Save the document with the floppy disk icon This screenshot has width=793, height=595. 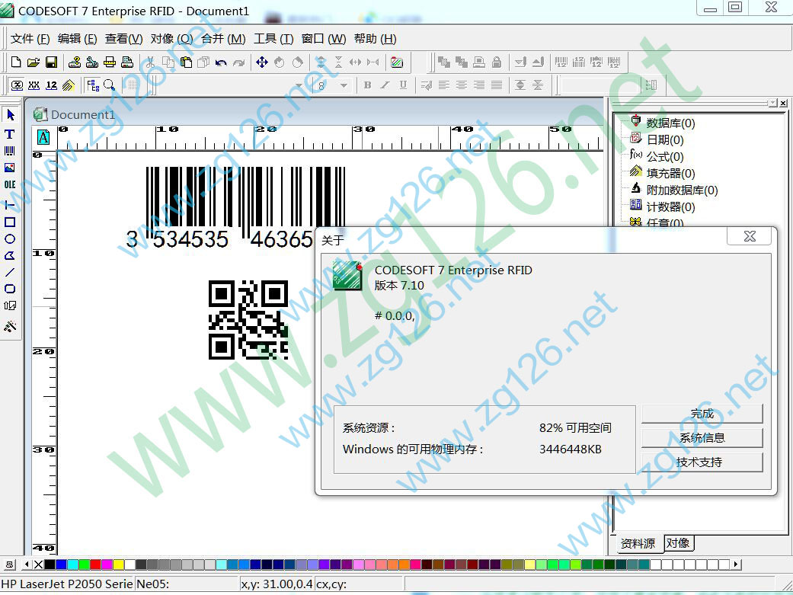point(51,62)
